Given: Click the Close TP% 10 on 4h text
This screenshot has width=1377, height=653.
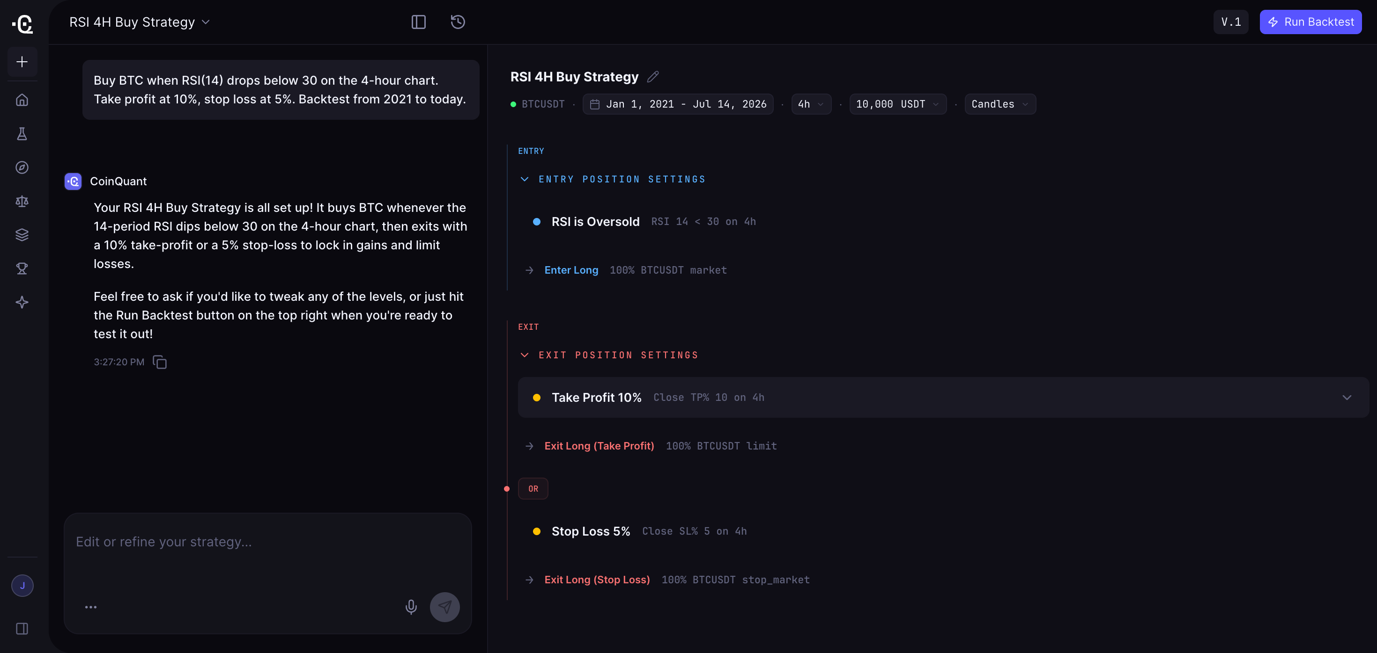Looking at the screenshot, I should click(x=708, y=397).
